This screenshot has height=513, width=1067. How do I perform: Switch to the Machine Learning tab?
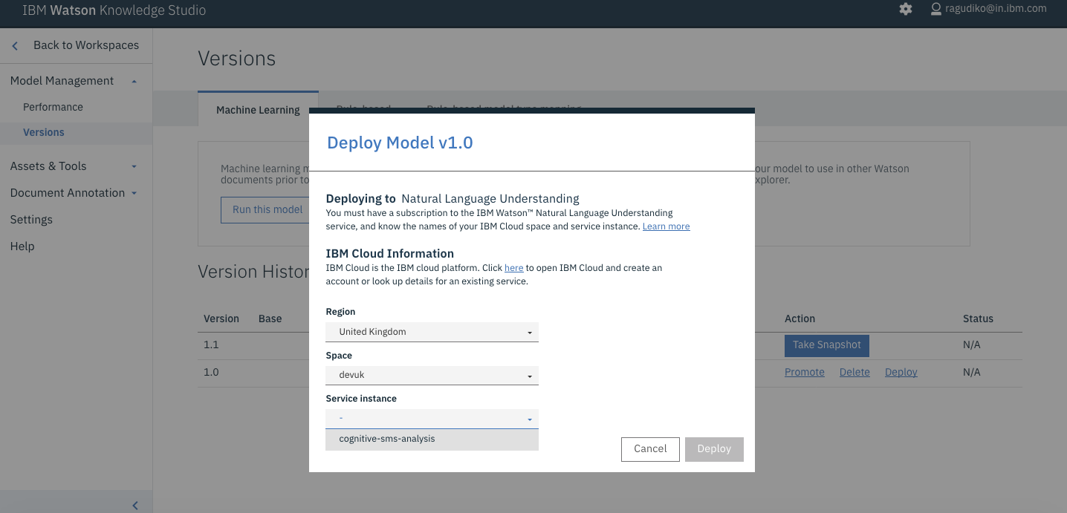[x=258, y=110]
